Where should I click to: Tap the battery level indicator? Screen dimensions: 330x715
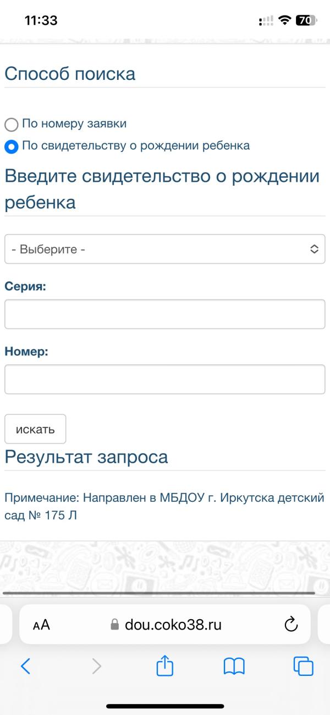pyautogui.click(x=306, y=20)
